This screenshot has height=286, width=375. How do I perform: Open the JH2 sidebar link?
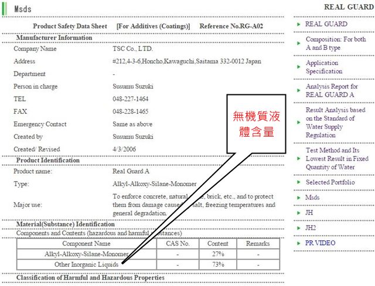pos(311,227)
